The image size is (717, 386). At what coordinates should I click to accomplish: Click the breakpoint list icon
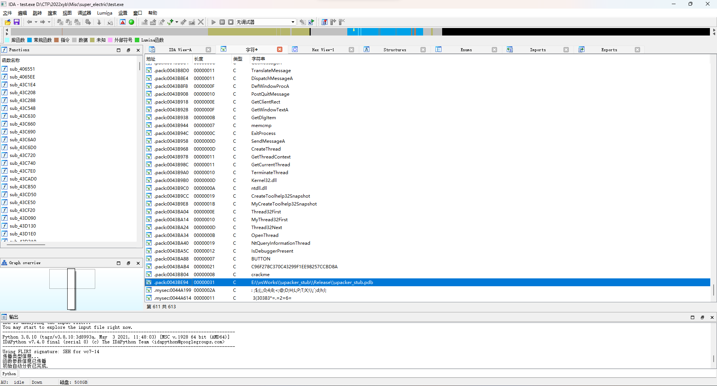[x=325, y=22]
